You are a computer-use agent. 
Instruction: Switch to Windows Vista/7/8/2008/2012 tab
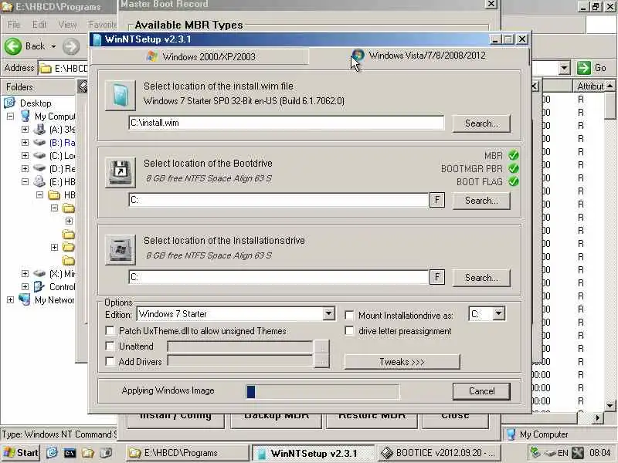(419, 56)
